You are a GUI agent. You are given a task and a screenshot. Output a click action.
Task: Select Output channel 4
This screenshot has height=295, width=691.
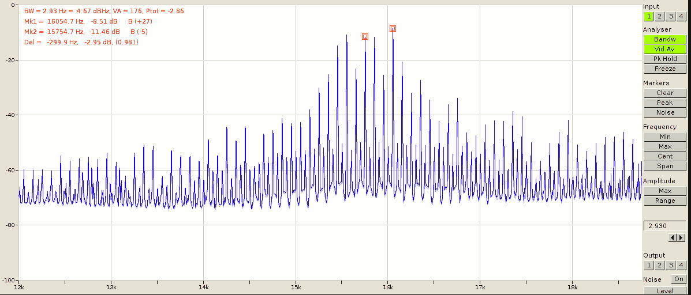coord(681,266)
